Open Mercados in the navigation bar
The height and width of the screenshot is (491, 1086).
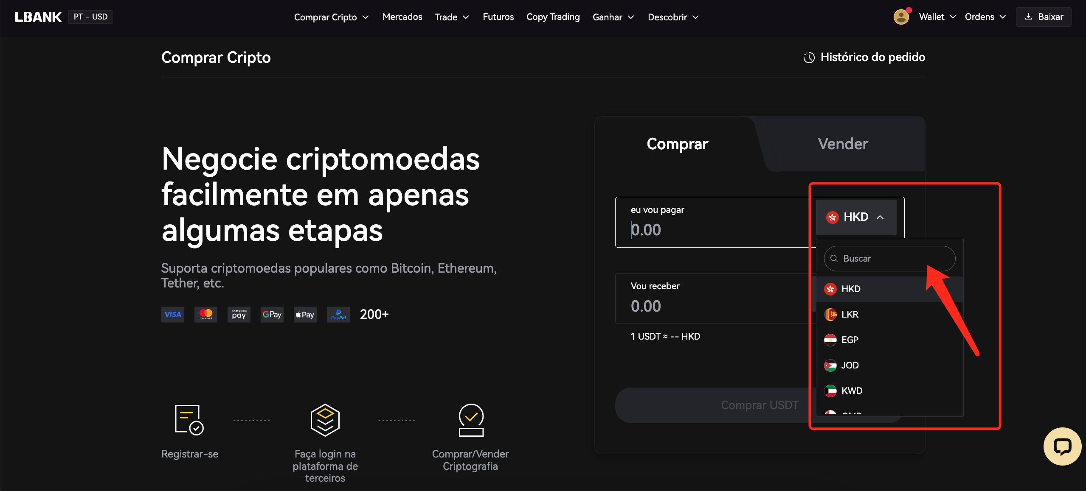(x=402, y=17)
